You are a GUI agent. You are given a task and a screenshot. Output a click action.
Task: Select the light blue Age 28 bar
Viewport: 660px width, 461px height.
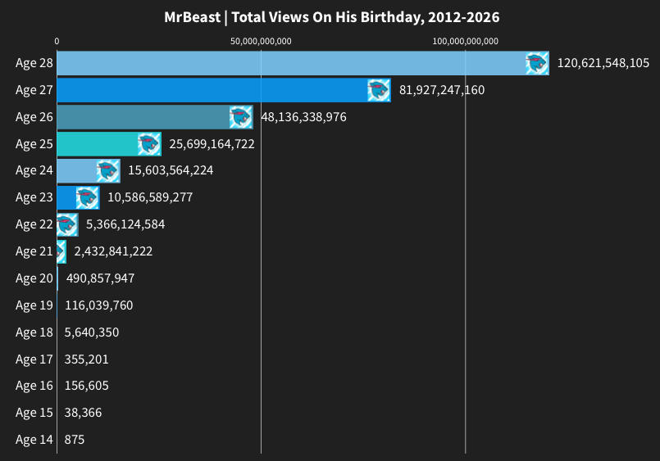303,63
